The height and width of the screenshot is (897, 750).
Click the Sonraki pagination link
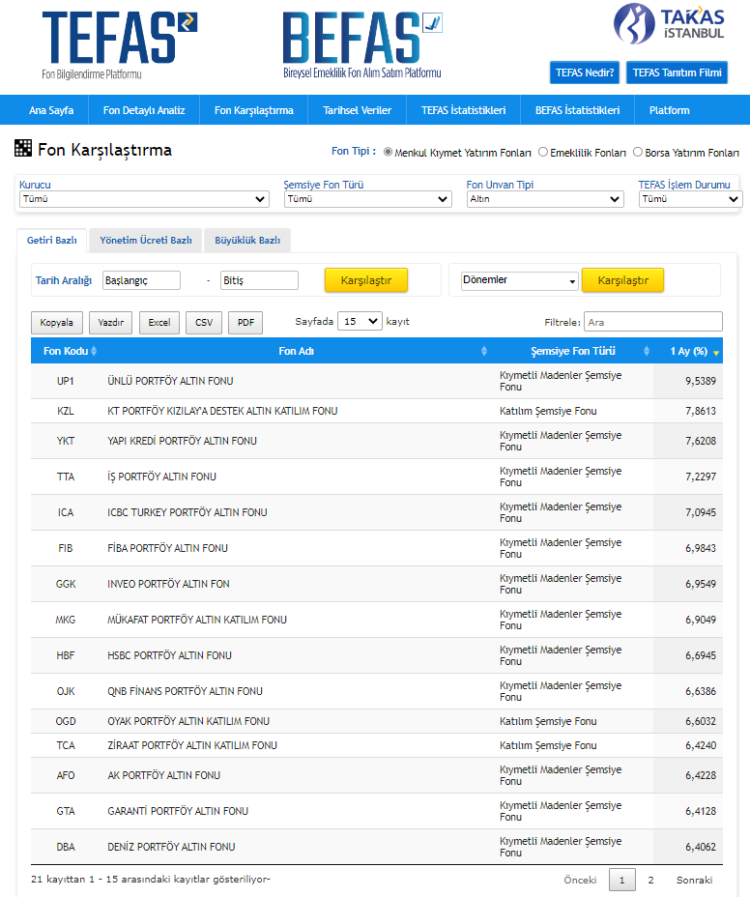694,880
